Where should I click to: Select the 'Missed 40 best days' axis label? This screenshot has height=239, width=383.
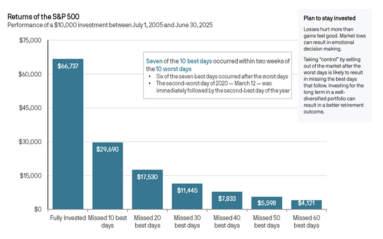(227, 222)
